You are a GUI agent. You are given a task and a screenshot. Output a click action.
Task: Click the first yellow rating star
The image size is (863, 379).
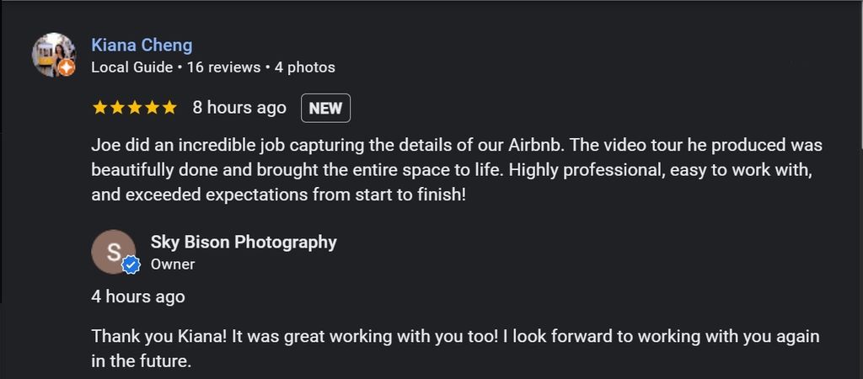click(x=99, y=108)
